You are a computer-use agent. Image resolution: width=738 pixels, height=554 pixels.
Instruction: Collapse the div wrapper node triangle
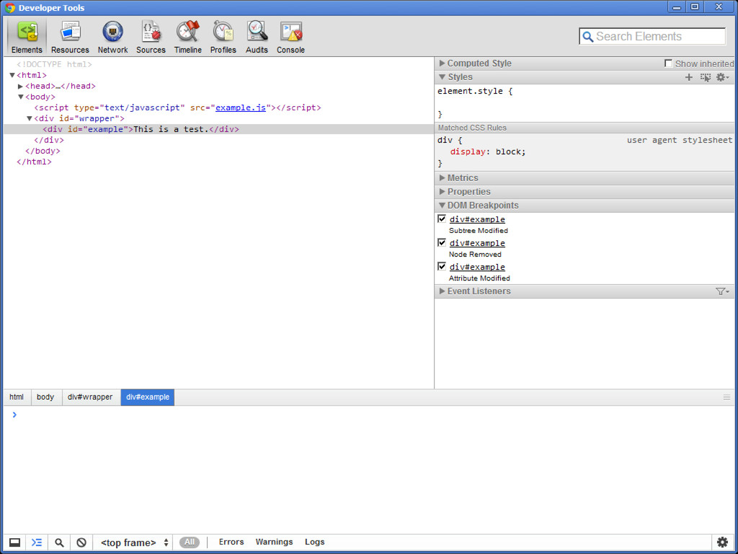tap(29, 118)
